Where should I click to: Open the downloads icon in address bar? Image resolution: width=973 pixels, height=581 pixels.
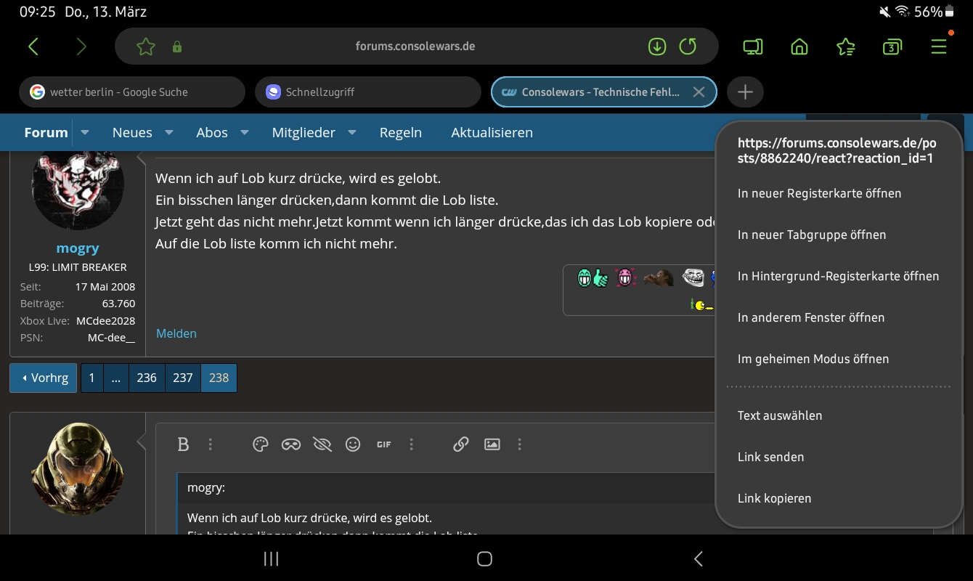point(656,46)
